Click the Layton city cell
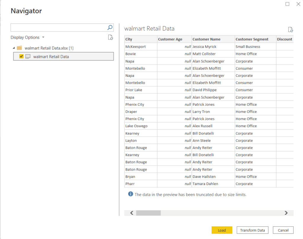This screenshot has width=303, height=239. [x=141, y=140]
